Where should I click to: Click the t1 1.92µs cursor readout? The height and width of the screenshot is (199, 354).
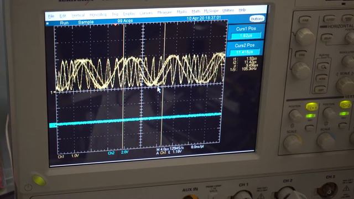[244, 59]
